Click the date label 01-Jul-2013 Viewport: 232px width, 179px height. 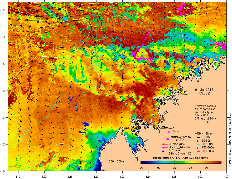[204, 90]
